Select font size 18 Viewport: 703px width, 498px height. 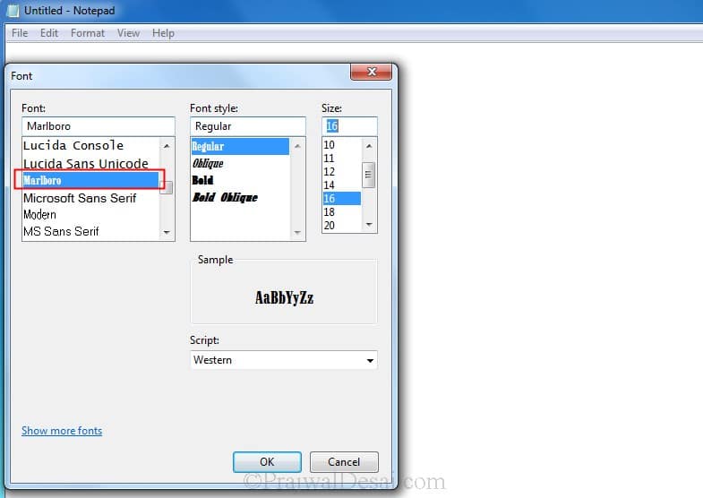pos(341,212)
